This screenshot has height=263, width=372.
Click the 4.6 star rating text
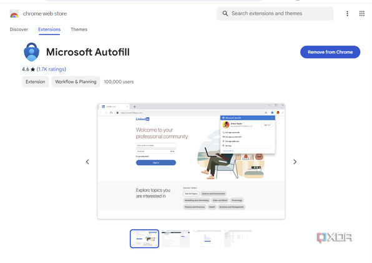tap(29, 69)
